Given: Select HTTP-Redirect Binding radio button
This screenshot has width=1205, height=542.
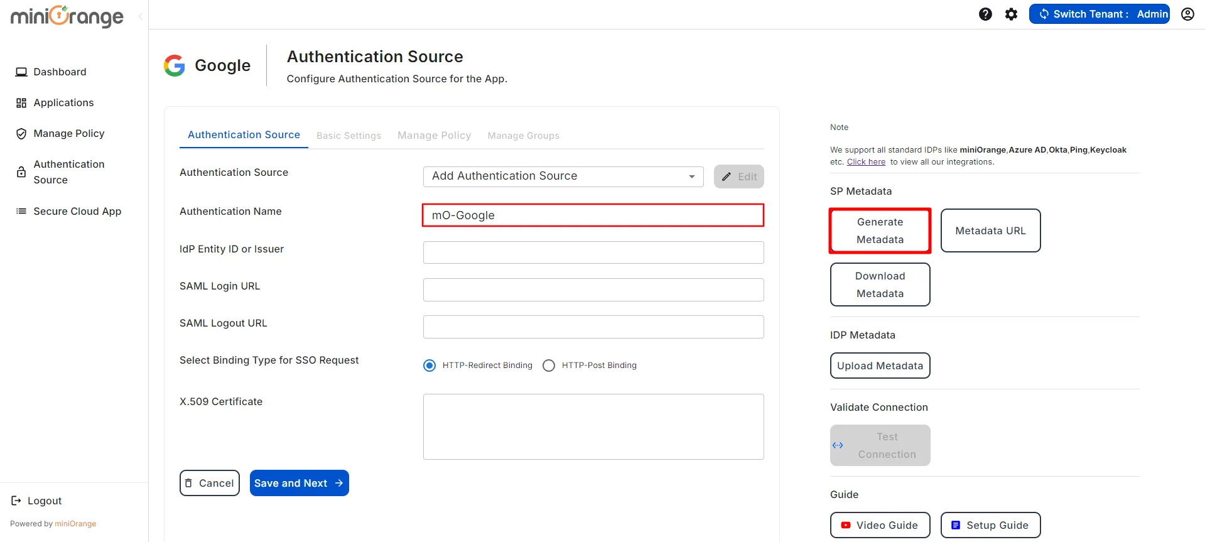Looking at the screenshot, I should coord(430,366).
